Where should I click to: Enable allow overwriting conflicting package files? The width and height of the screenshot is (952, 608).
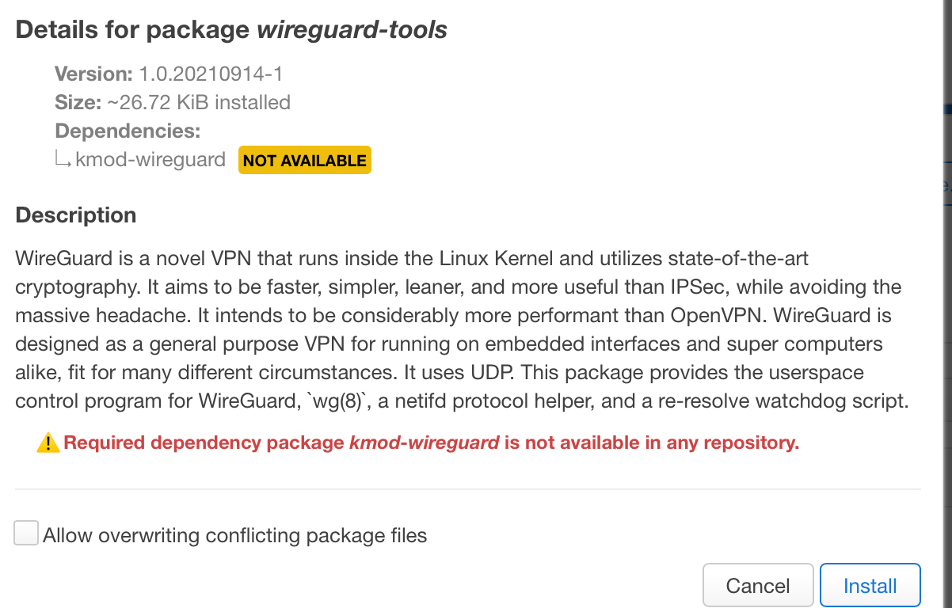click(x=25, y=533)
